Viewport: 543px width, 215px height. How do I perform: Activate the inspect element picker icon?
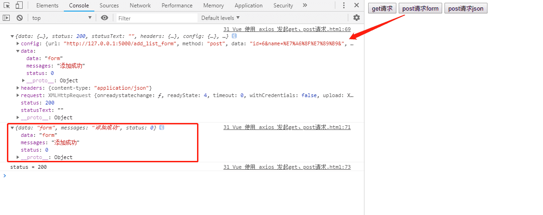[x=7, y=6]
